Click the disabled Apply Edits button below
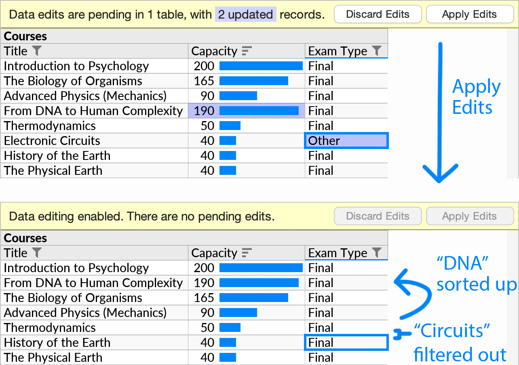Image resolution: width=519 pixels, height=365 pixels. coord(470,216)
